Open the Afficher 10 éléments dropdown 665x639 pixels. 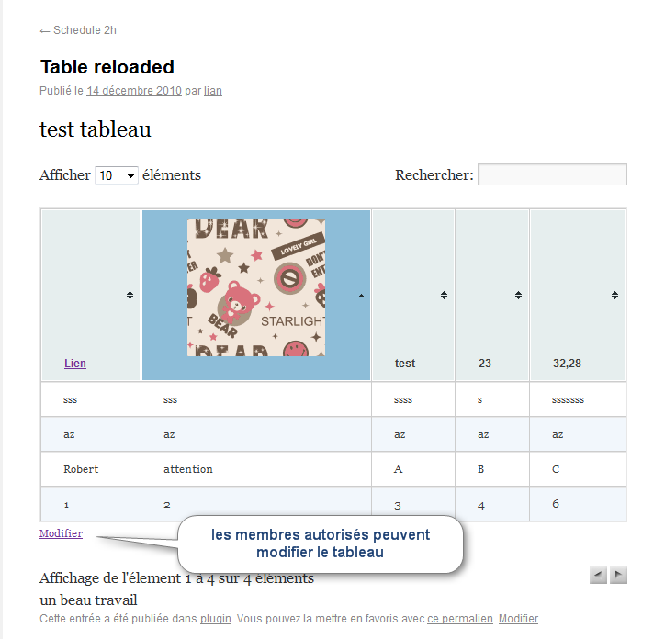(x=117, y=175)
